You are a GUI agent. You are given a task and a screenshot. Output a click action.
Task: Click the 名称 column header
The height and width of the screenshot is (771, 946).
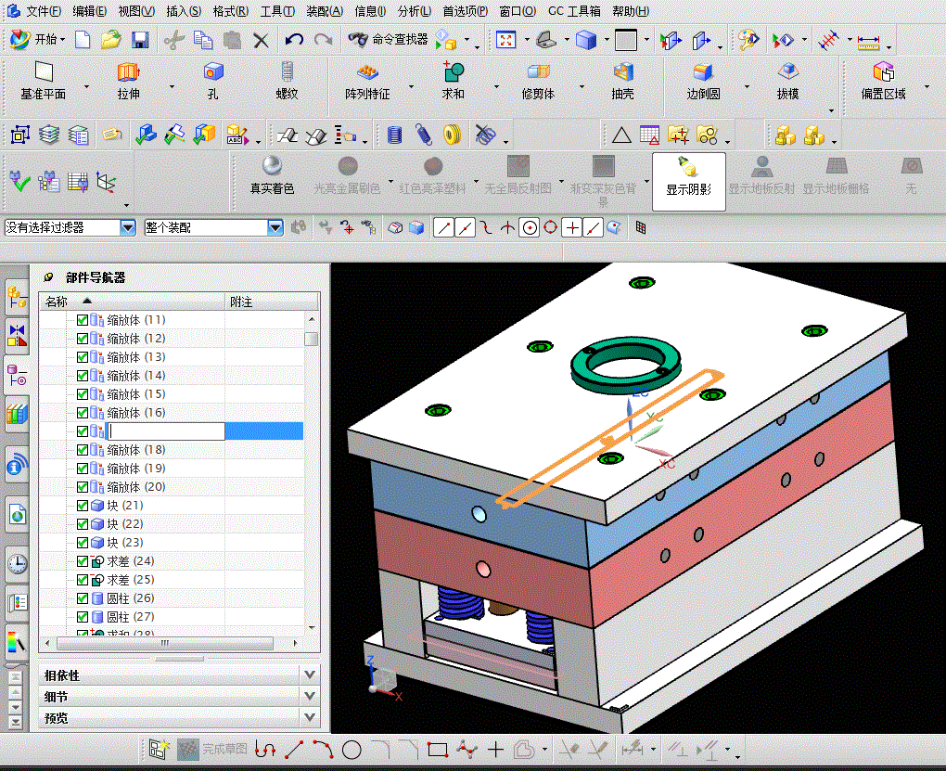[58, 302]
